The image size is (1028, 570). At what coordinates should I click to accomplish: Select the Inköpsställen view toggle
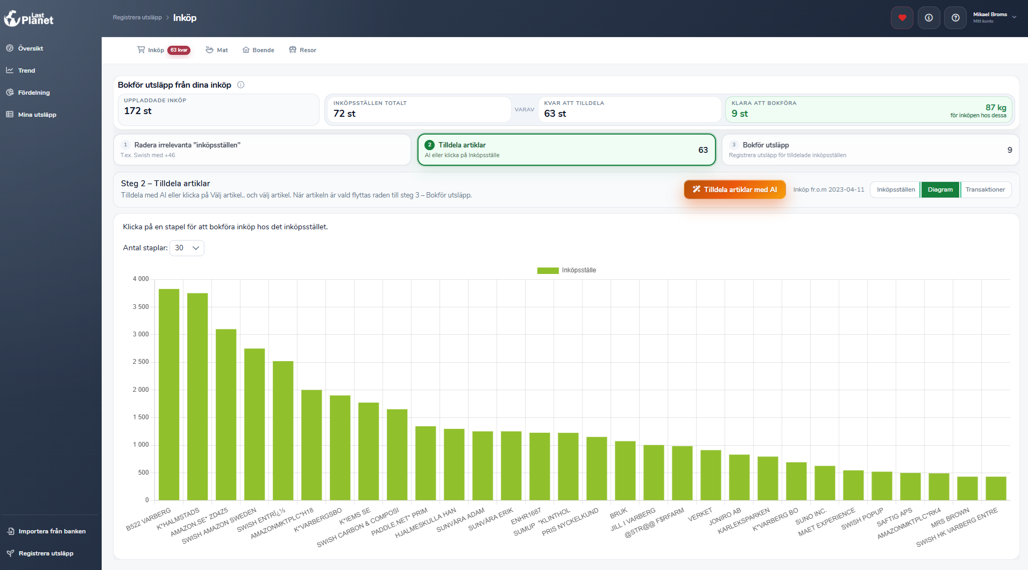coord(896,189)
